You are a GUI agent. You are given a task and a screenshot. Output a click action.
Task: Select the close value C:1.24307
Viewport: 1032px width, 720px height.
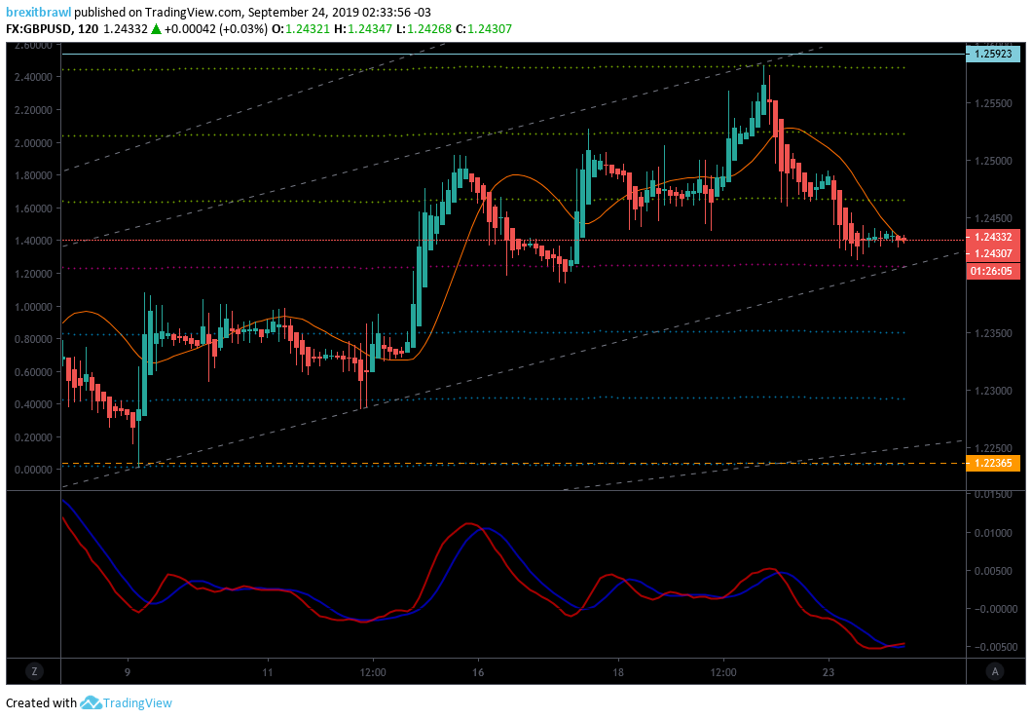[x=484, y=29]
